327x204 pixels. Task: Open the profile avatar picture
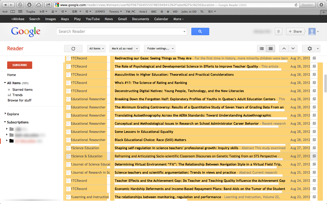[x=312, y=31]
